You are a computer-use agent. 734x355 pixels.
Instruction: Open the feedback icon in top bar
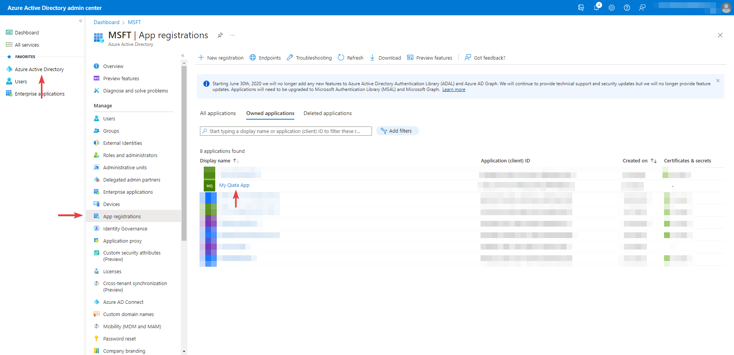[642, 8]
